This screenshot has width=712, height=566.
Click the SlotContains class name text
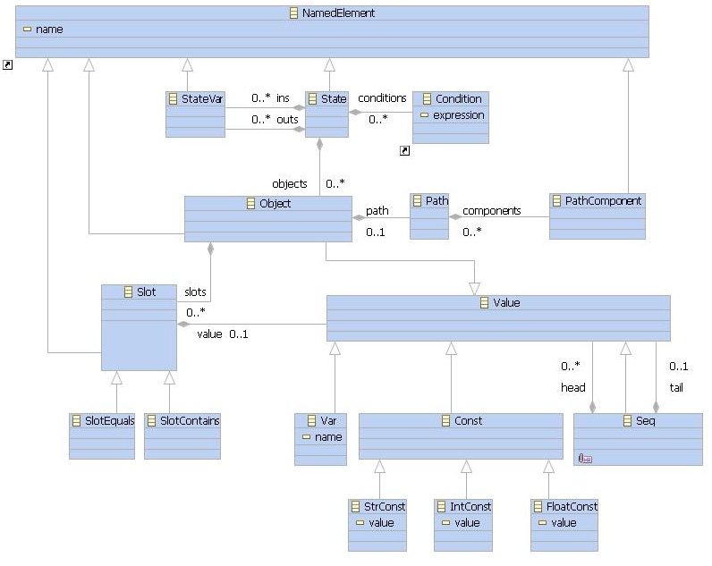pyautogui.click(x=190, y=421)
